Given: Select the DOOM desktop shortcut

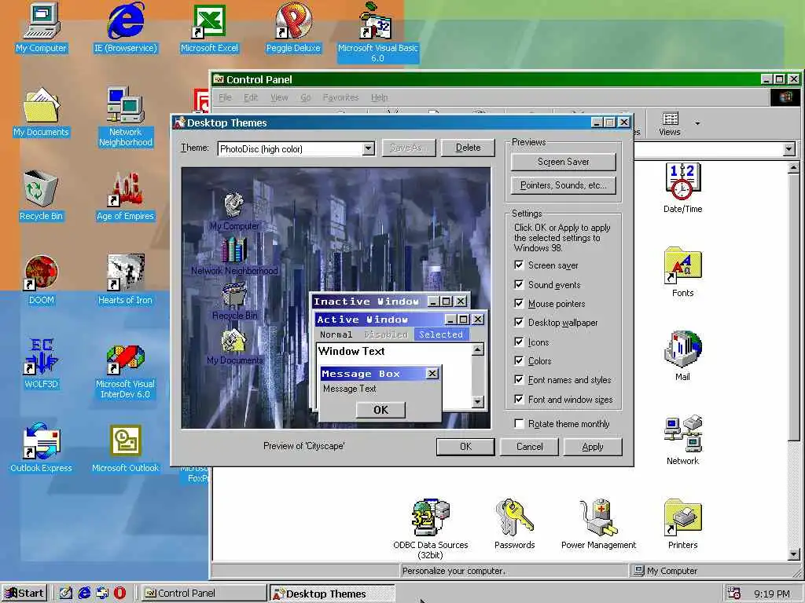Looking at the screenshot, I should point(41,280).
